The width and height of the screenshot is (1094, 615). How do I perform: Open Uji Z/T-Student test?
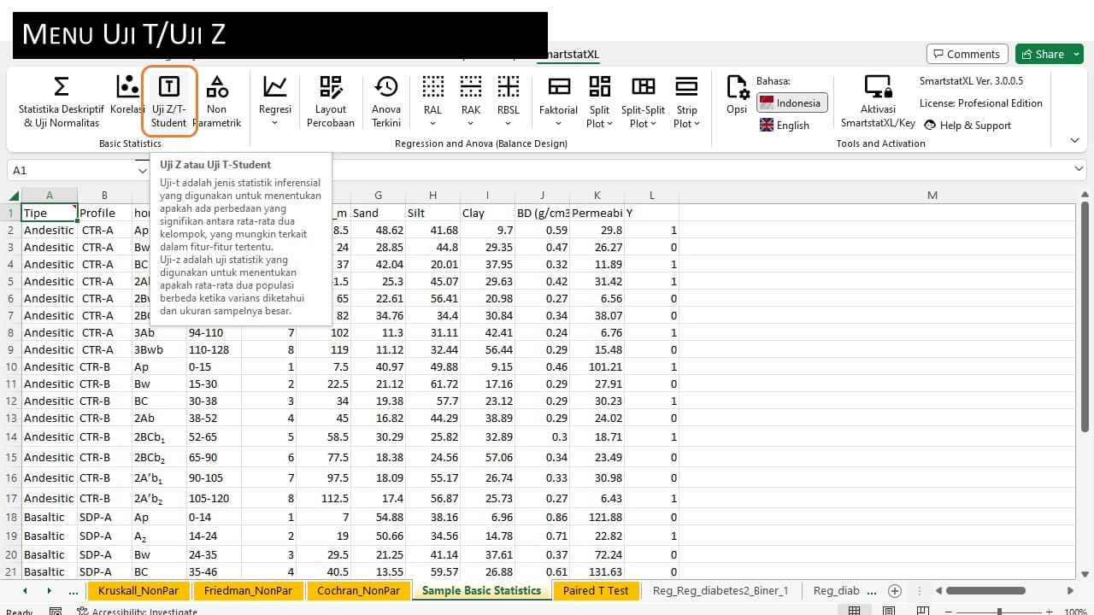tap(169, 102)
